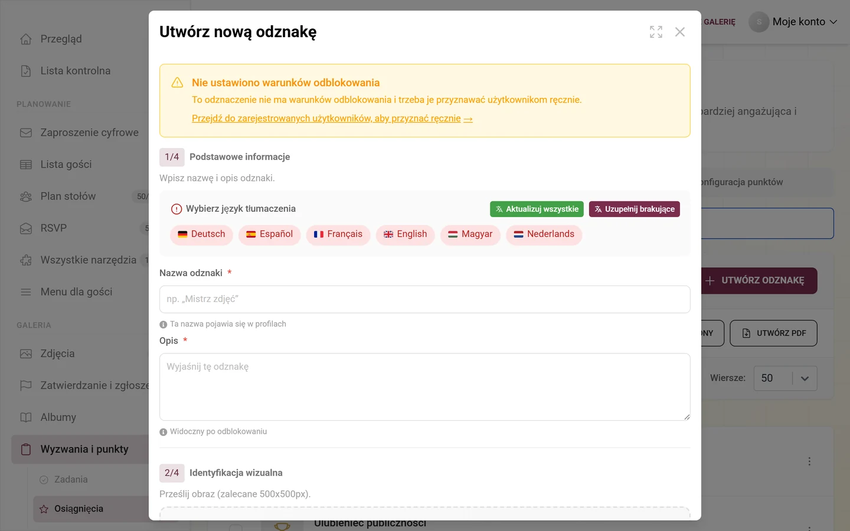850x531 pixels.
Task: Click the warning triangle icon in alert
Action: tap(177, 83)
